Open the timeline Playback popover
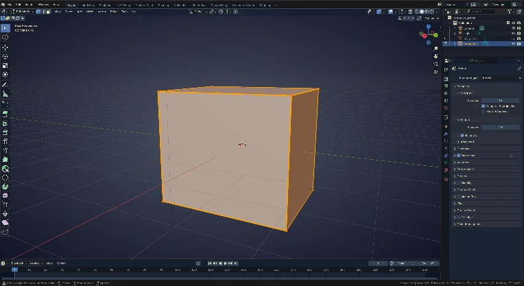Image resolution: width=524 pixels, height=286 pixels. tap(18, 263)
